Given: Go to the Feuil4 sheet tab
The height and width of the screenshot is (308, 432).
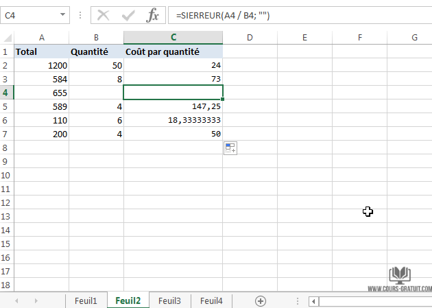Looking at the screenshot, I should point(211,300).
